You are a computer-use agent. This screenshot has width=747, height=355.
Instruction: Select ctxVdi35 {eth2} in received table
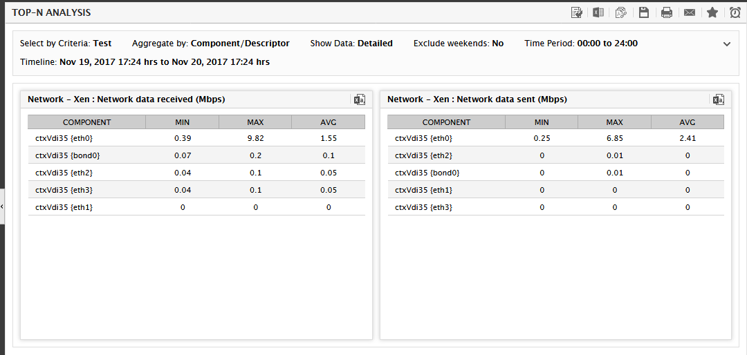coord(64,173)
